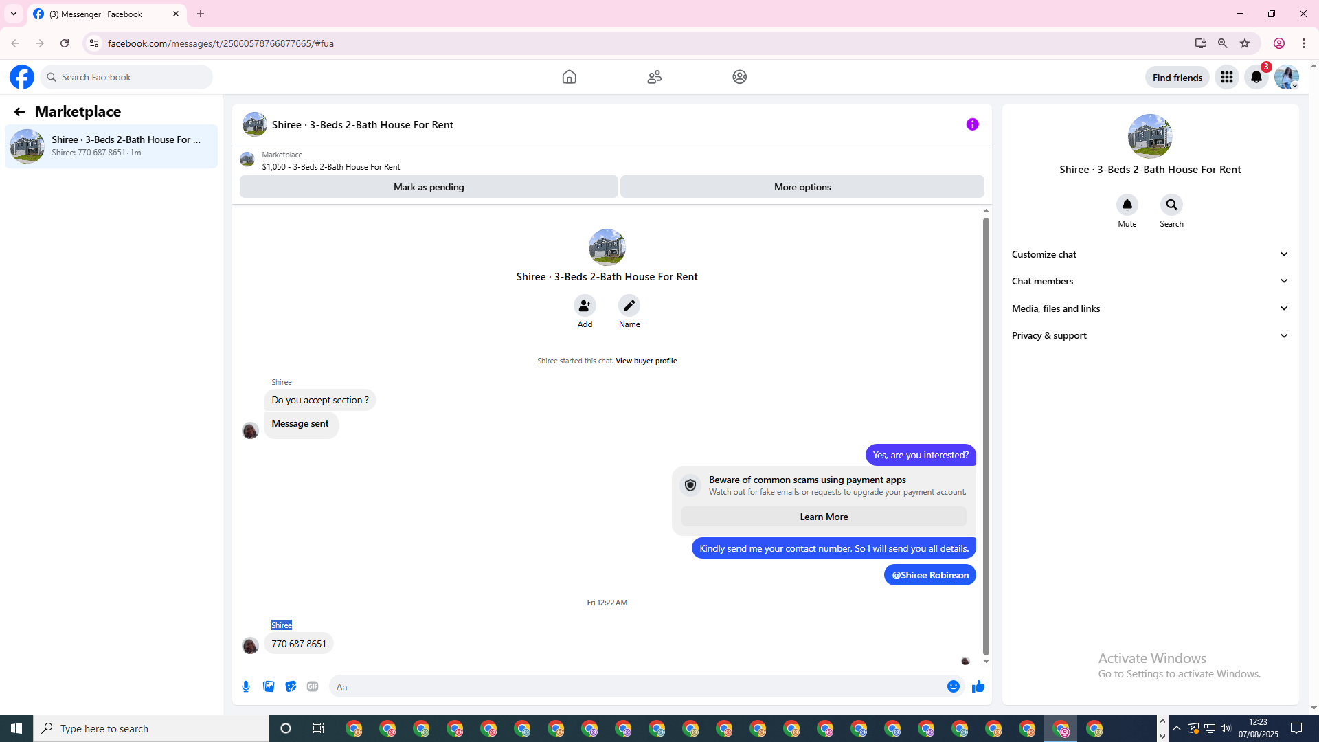This screenshot has height=742, width=1319.
Task: Bookmark this page with the star icon
Action: pos(1245,43)
